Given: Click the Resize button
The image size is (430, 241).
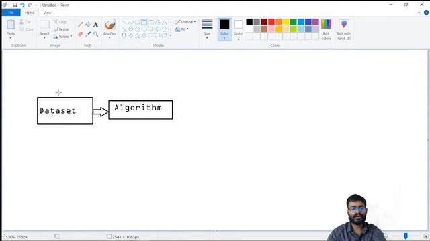Looking at the screenshot, I should [x=61, y=29].
